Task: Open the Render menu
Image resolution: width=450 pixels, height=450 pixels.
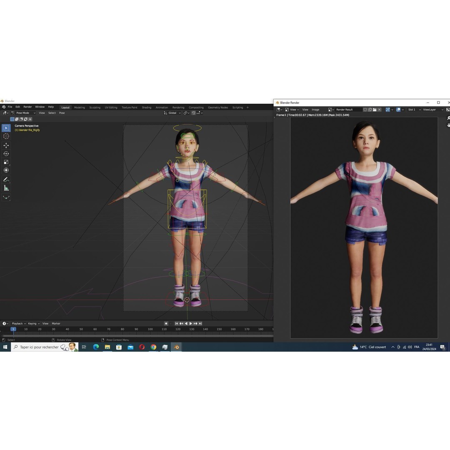Action: [x=27, y=107]
